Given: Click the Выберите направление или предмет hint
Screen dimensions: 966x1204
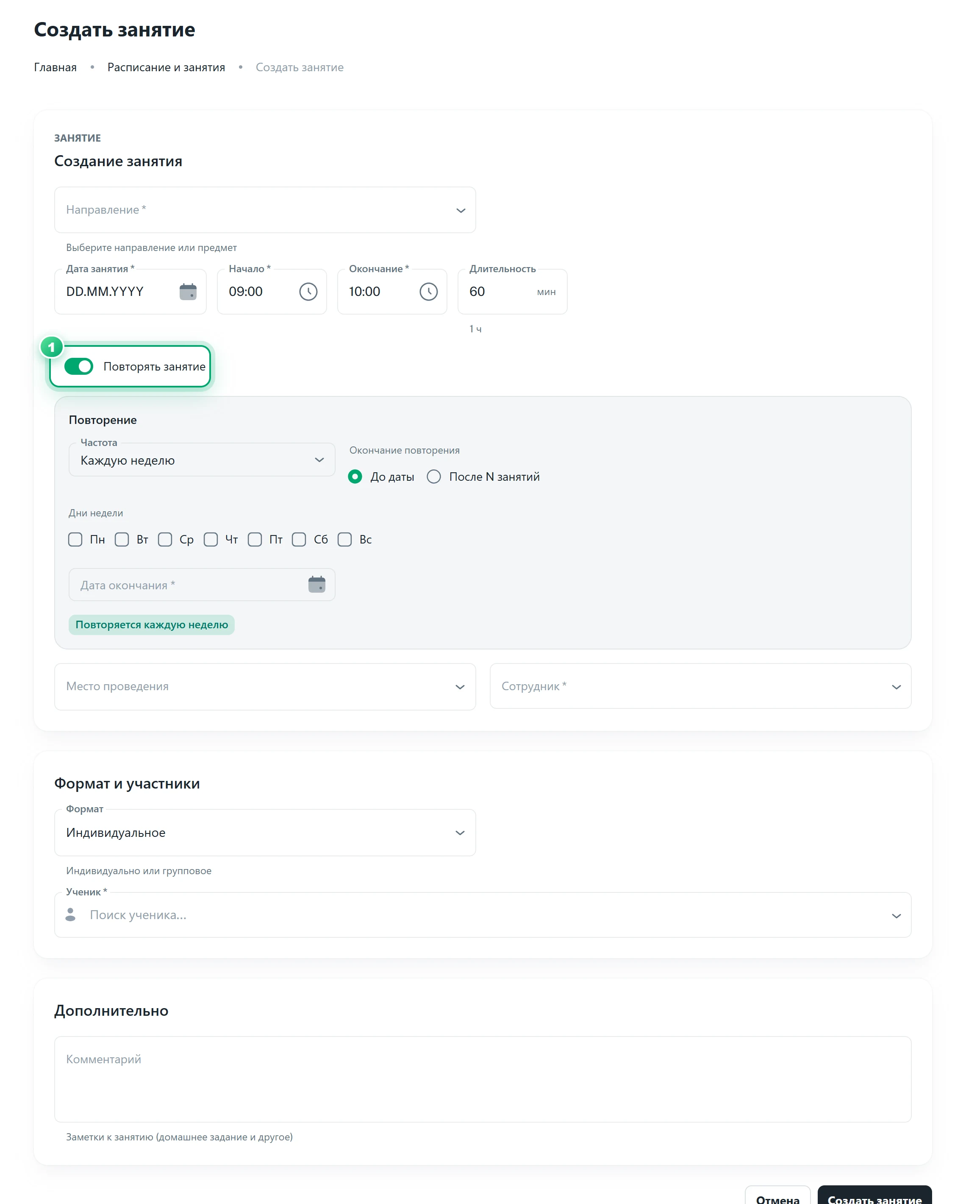Looking at the screenshot, I should click(151, 248).
